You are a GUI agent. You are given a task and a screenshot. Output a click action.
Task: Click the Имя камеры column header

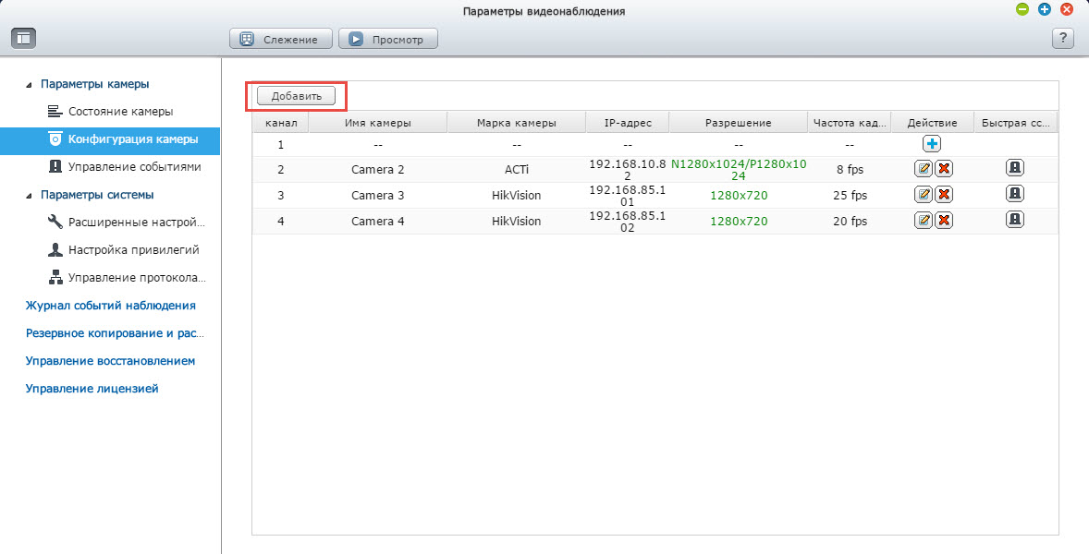tap(378, 123)
